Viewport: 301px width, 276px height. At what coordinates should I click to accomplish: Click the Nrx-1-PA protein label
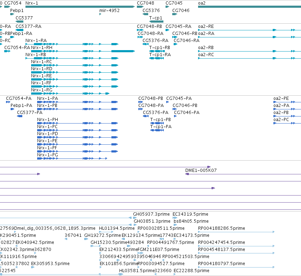point(48,98)
